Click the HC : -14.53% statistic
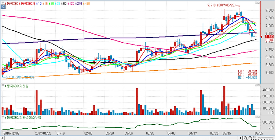275x140 pixels. coord(247,77)
